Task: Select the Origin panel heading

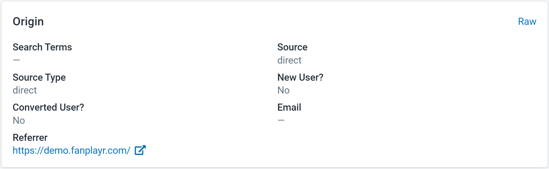Action: point(28,21)
